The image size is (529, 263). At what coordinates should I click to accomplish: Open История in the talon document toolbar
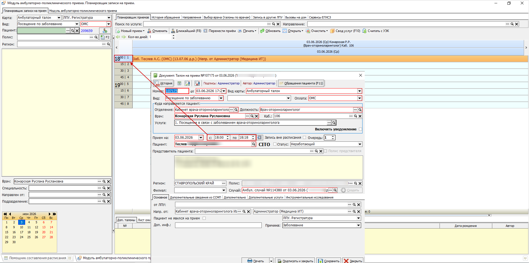pos(163,83)
